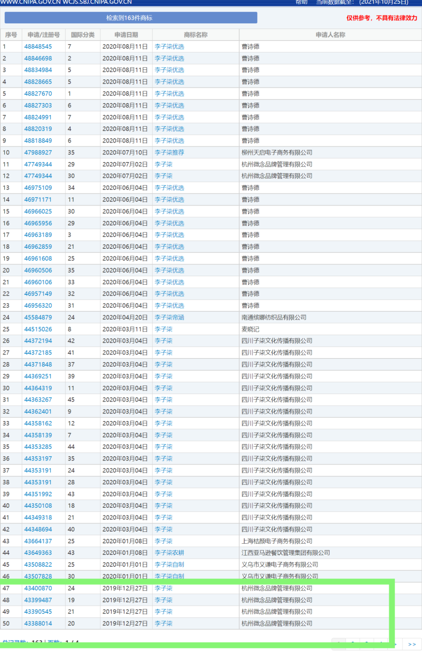This screenshot has height=653, width=422.
Task: Open registration number 44350108
Action: pos(38,506)
